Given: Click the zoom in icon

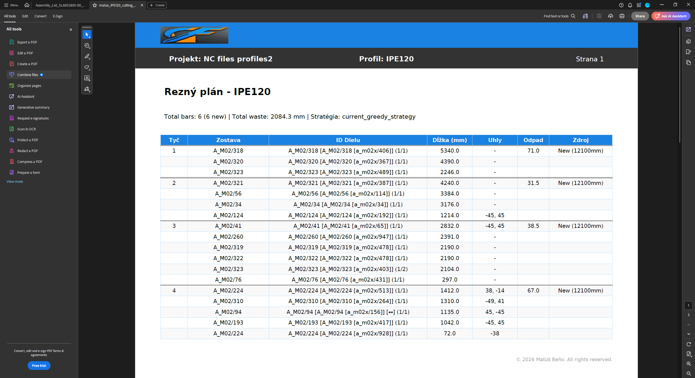Looking at the screenshot, I should tap(688, 364).
